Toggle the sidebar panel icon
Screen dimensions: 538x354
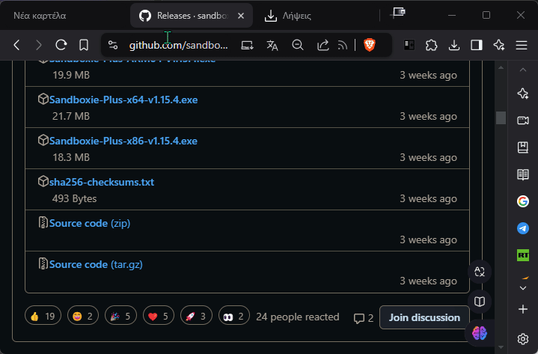point(477,45)
